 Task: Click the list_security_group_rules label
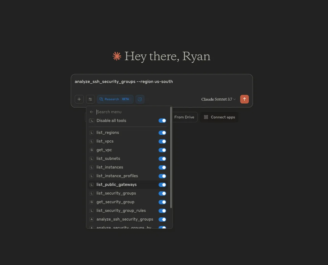tap(121, 211)
